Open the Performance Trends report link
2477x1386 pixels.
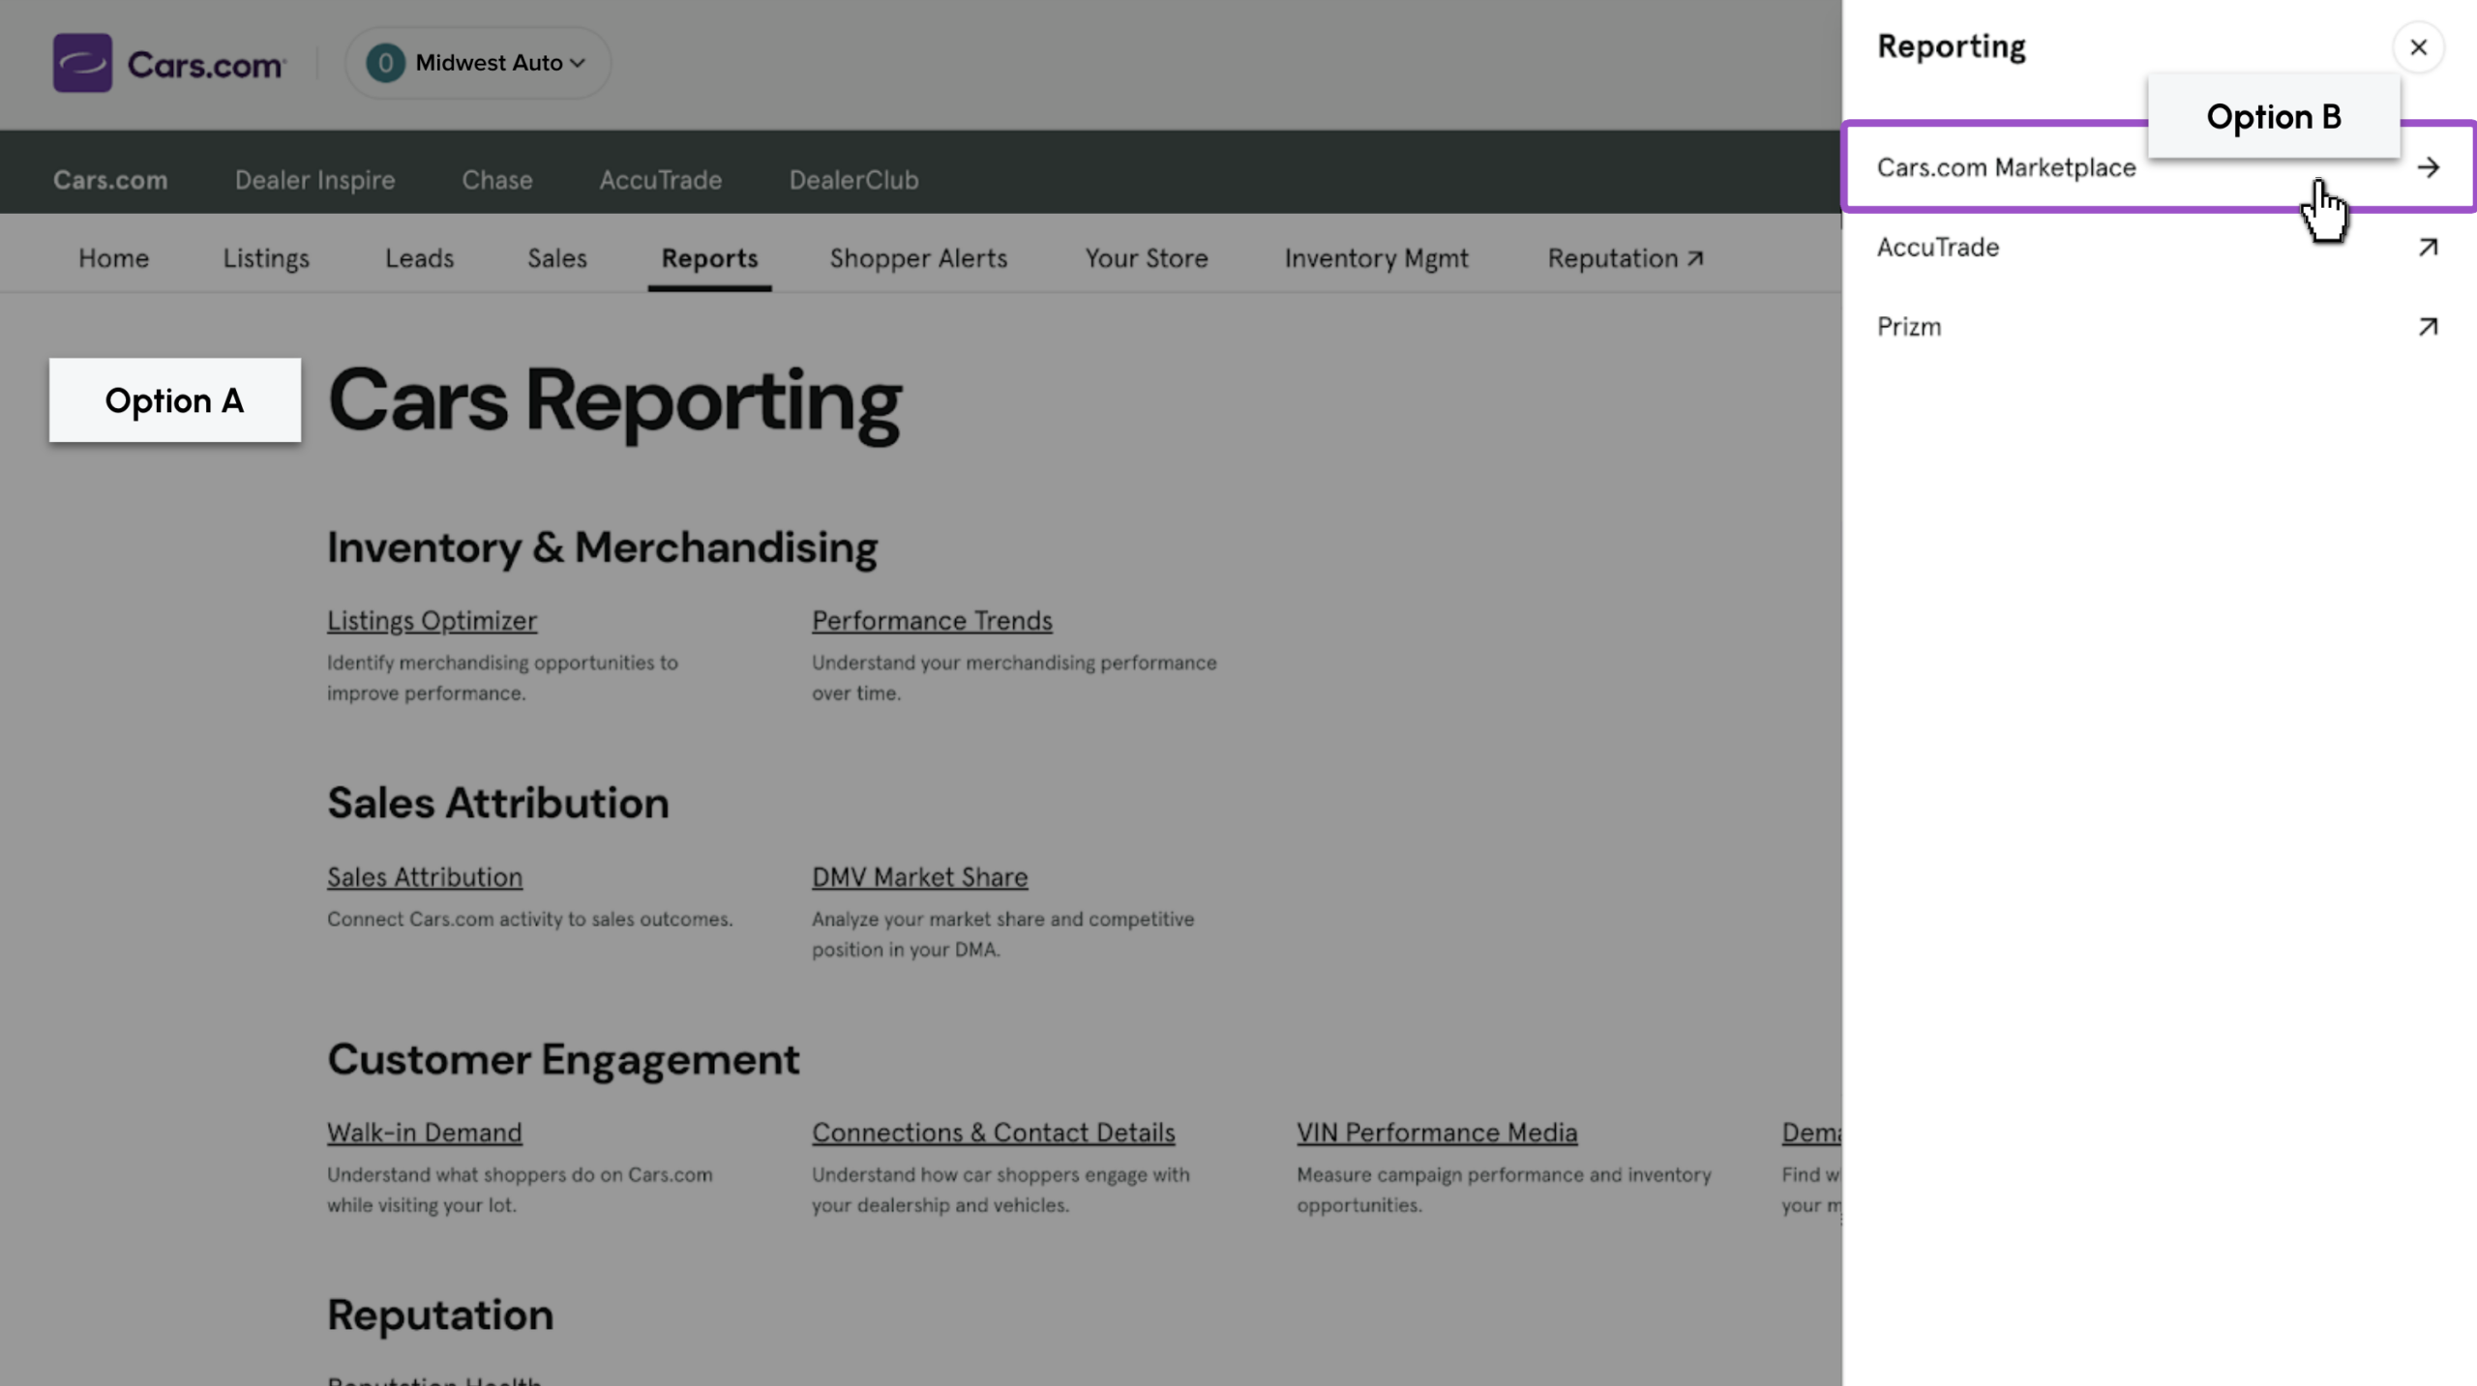coord(932,621)
